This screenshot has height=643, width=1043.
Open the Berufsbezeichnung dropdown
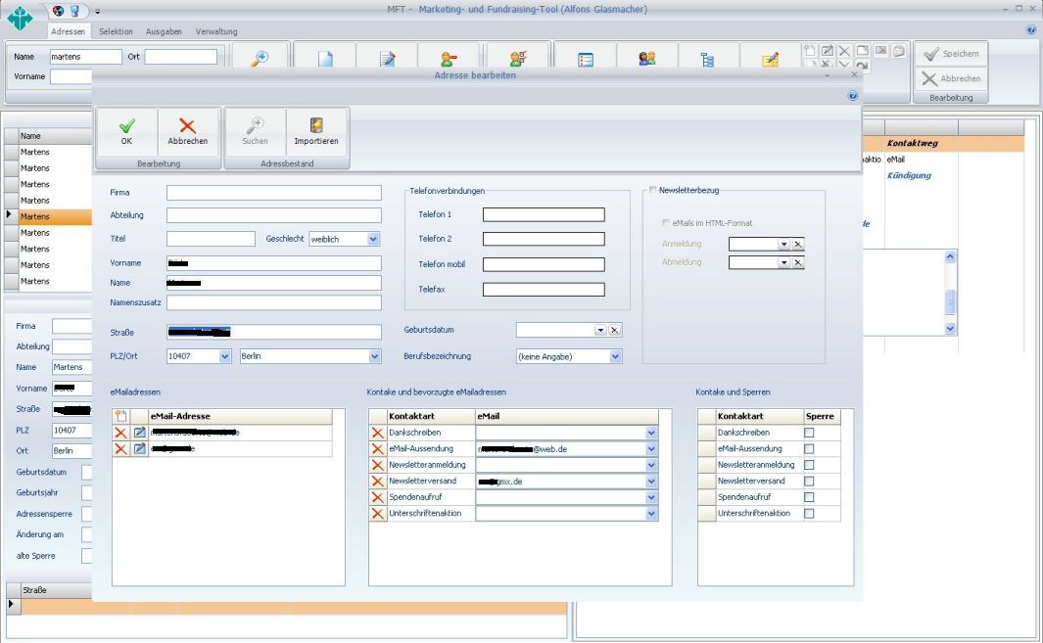(x=615, y=357)
